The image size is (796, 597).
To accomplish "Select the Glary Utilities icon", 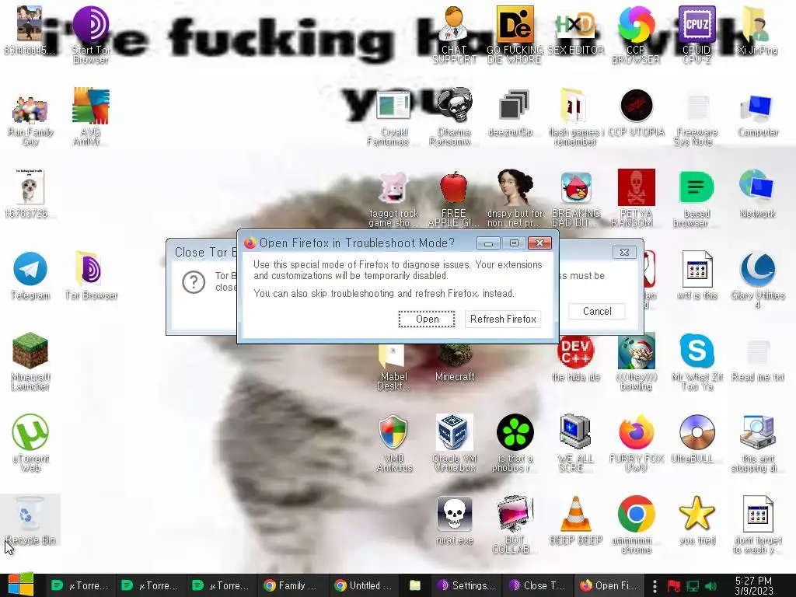I will 757,279.
